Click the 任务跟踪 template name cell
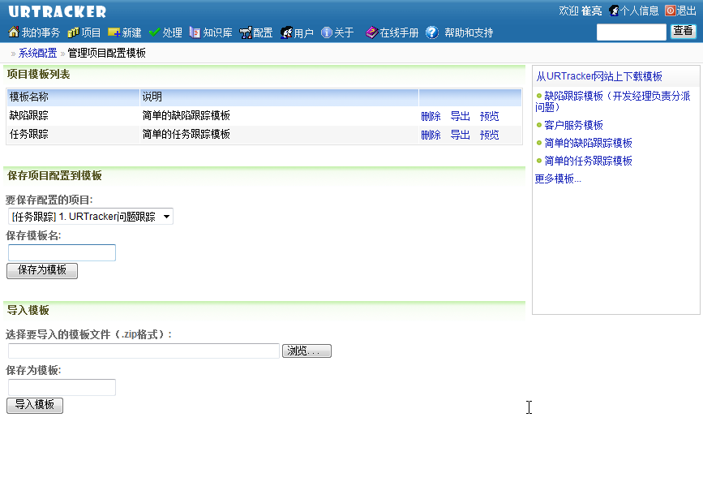Viewport: 703px width, 482px height. tap(73, 134)
